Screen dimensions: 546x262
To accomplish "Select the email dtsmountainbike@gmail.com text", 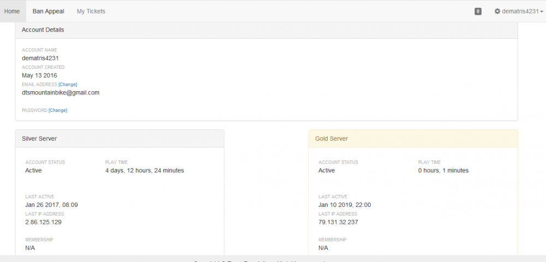I will tap(61, 93).
